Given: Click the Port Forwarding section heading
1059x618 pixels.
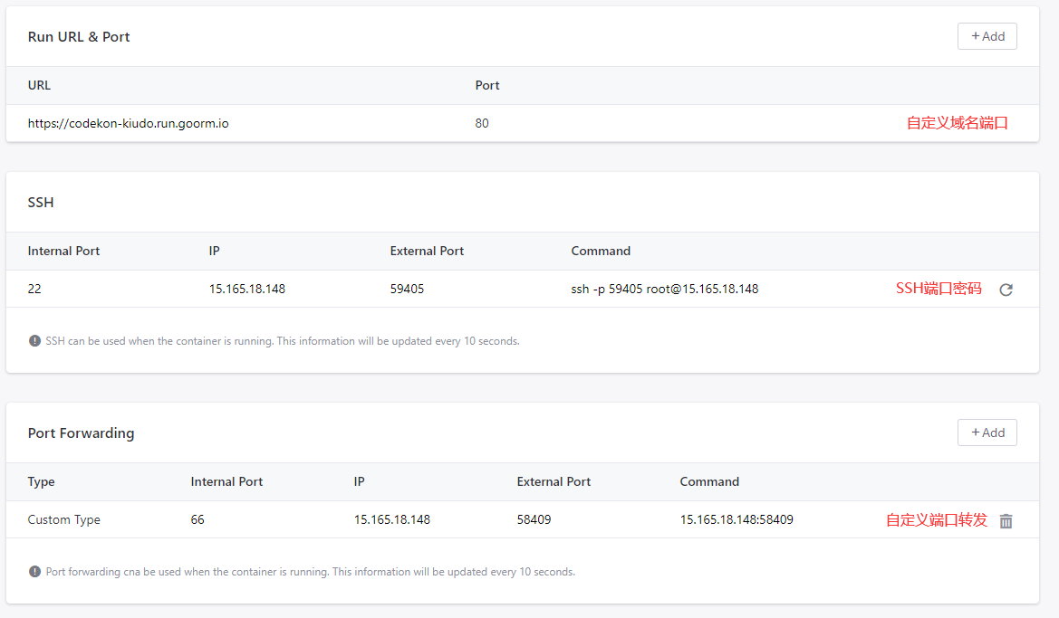Looking at the screenshot, I should pos(81,433).
